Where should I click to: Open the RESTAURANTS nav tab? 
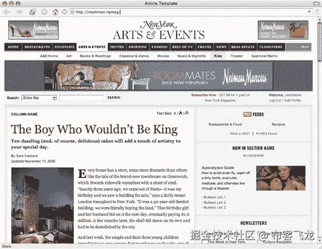(37, 47)
